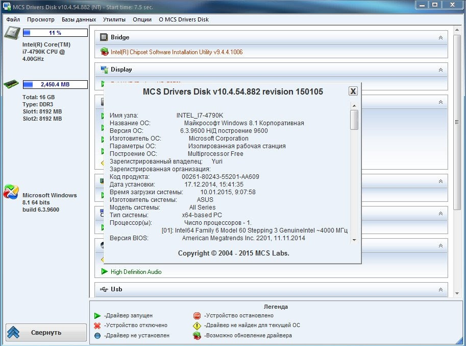Click the yellow warning Драйвер не найден icon
The image size is (466, 346).
(197, 326)
